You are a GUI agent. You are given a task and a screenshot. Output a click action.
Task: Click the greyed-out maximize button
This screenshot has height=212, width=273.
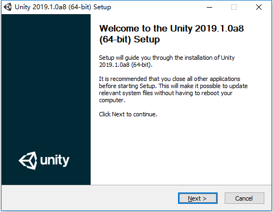(234, 7)
